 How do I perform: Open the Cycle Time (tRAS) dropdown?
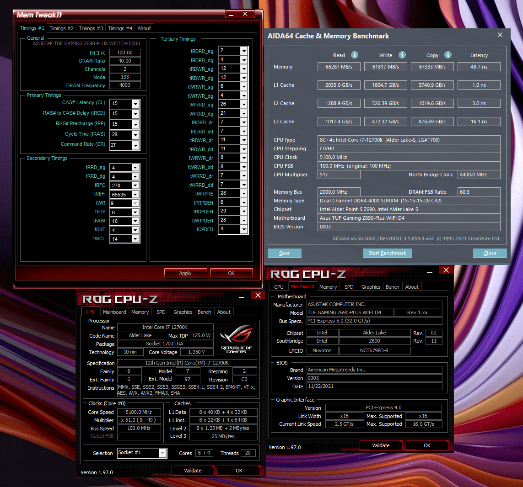pyautogui.click(x=135, y=135)
